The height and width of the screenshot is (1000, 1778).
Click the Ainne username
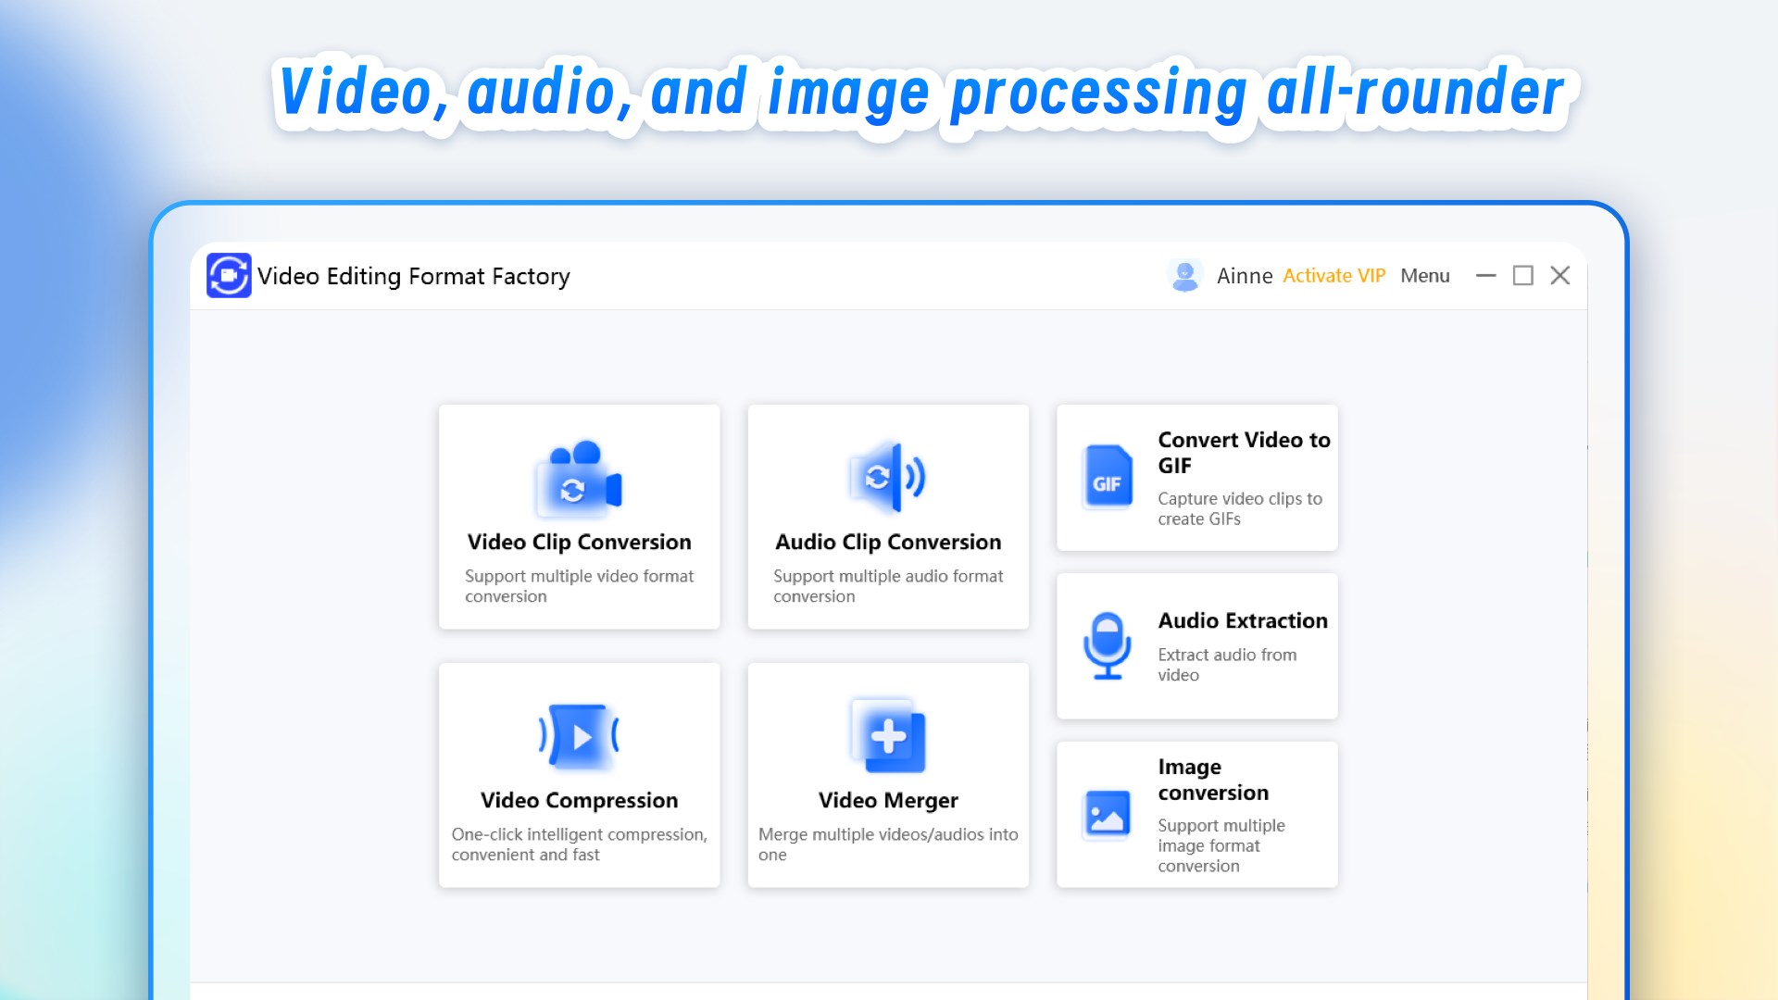click(1244, 276)
